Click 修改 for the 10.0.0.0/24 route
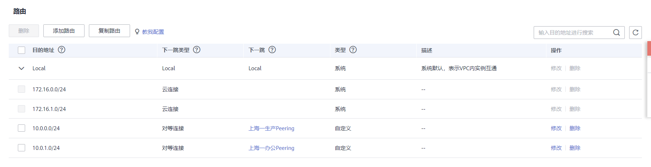 [x=556, y=128]
